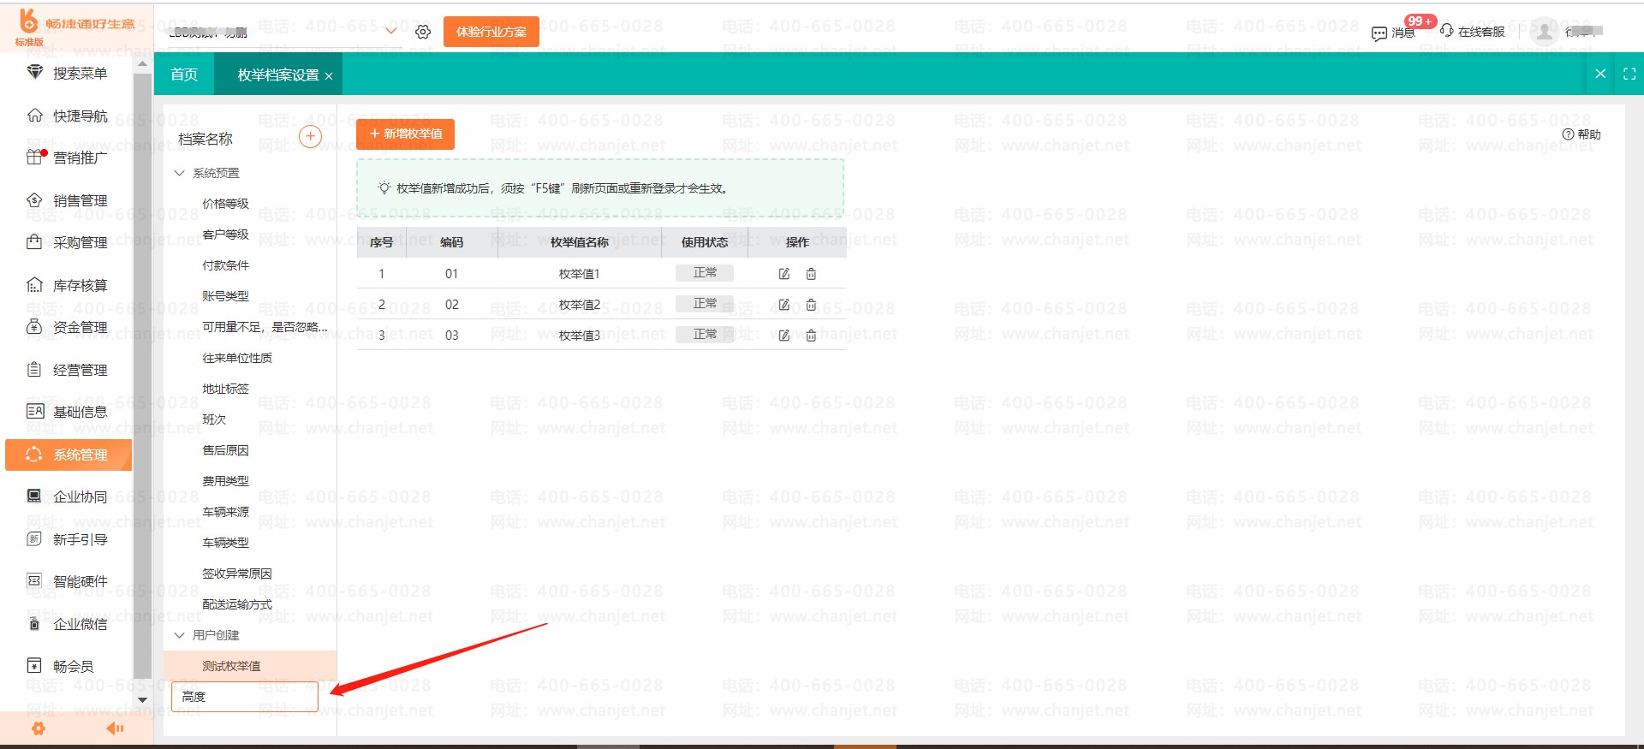
Task: Open the 库存核算 sidebar module
Action: click(67, 285)
